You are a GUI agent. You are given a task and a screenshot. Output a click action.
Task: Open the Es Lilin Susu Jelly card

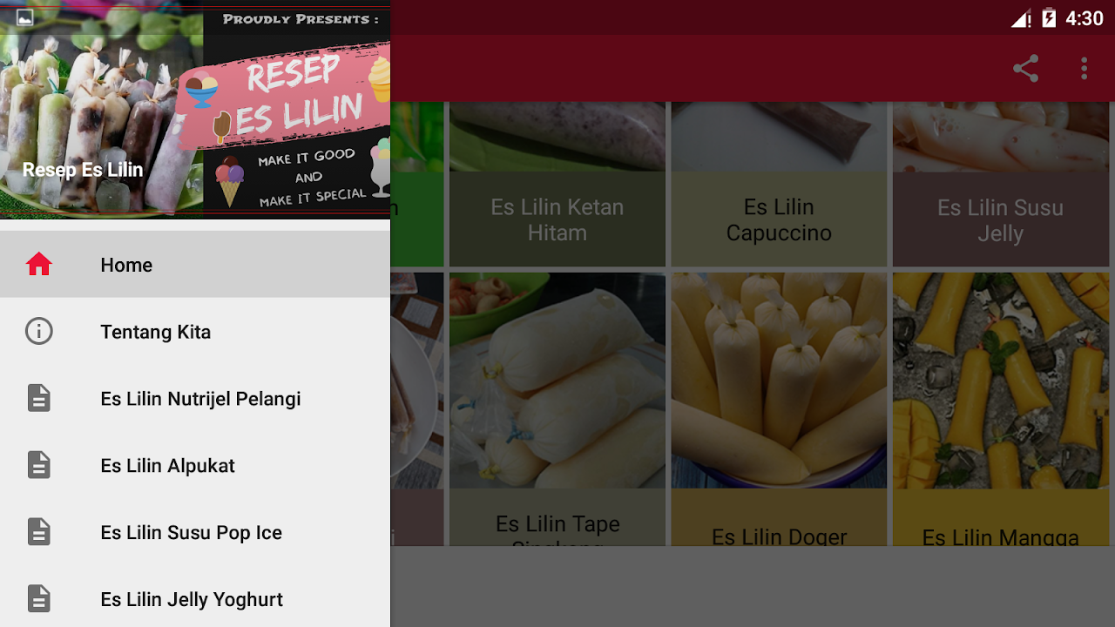[x=1000, y=185]
